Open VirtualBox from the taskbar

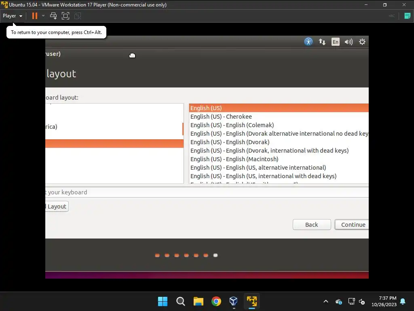coord(234,301)
